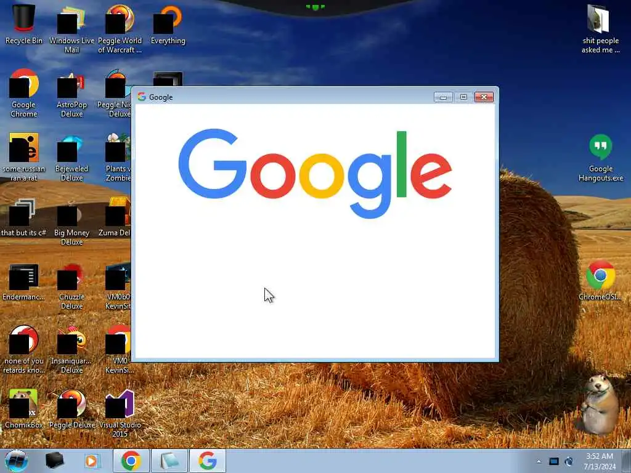Select the VM0 KevinSi... desktop icon
Screen dimensions: 631x473
point(119,349)
